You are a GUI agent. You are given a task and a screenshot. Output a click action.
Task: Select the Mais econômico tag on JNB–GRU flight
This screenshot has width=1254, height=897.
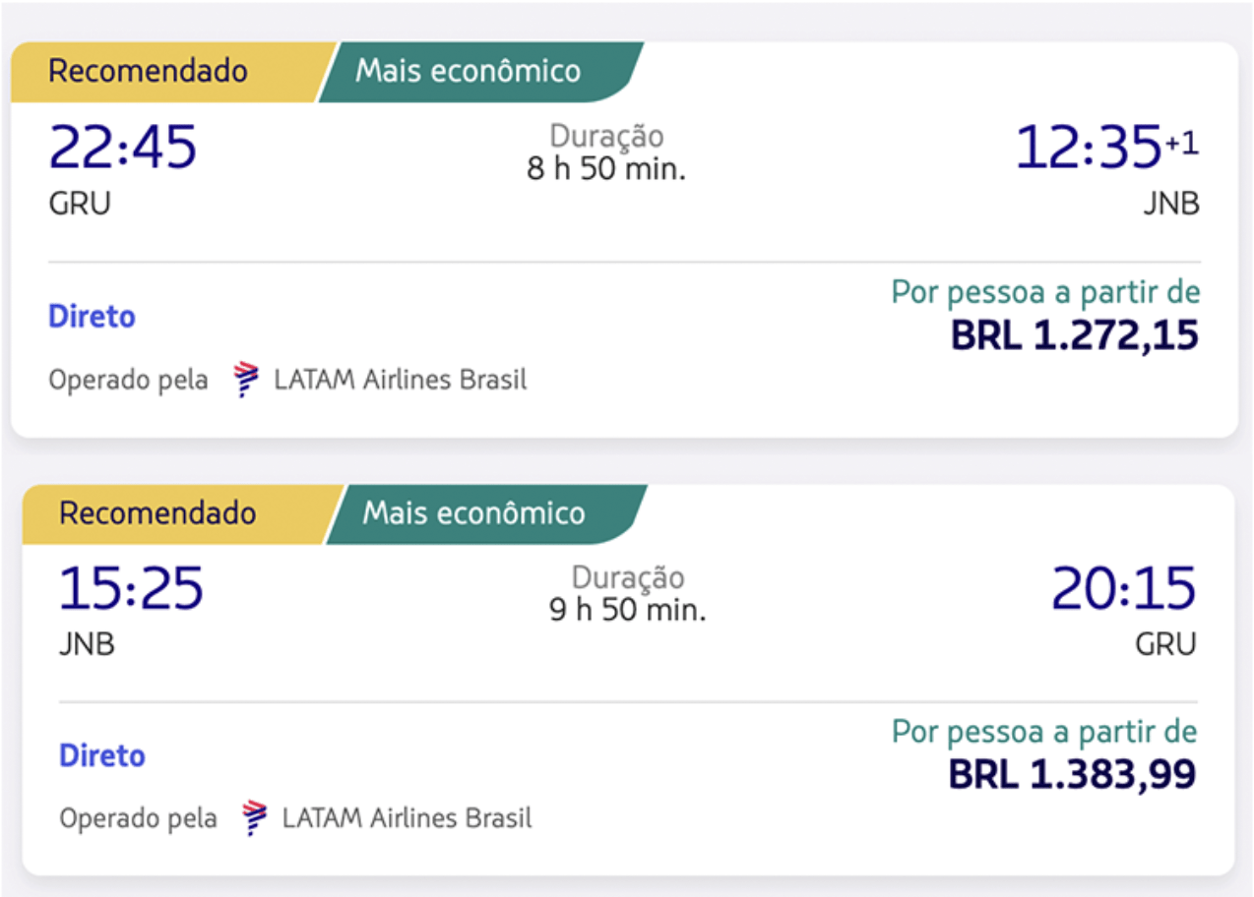click(x=474, y=513)
